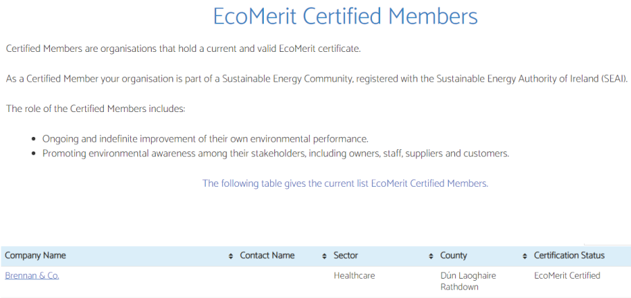Click the paragraph mentioning SEAI registration

317,79
